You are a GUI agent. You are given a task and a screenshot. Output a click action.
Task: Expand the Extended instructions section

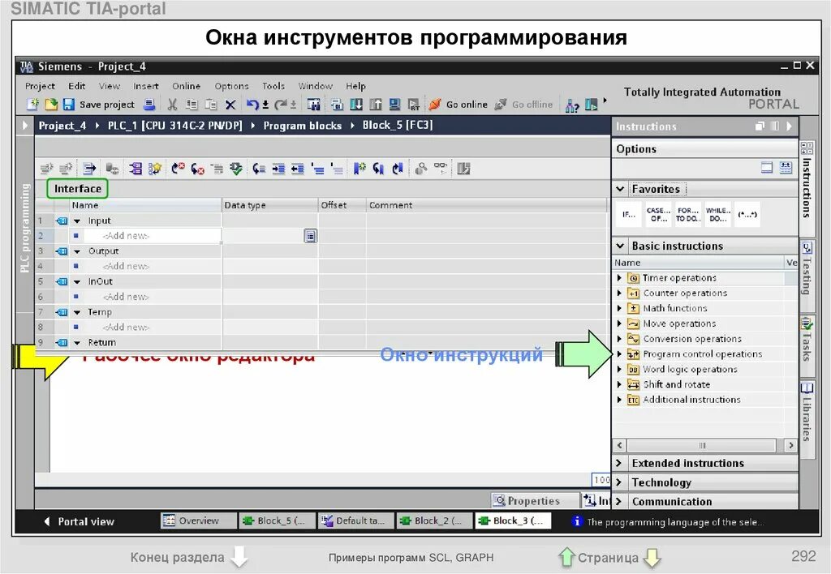[618, 463]
